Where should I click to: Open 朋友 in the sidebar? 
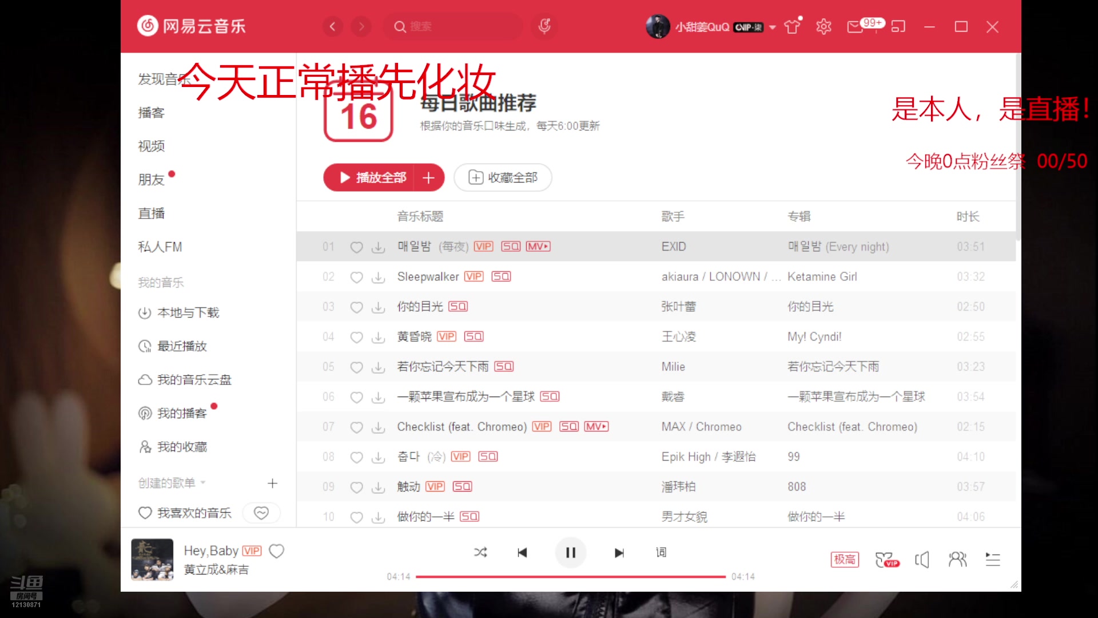(x=152, y=180)
